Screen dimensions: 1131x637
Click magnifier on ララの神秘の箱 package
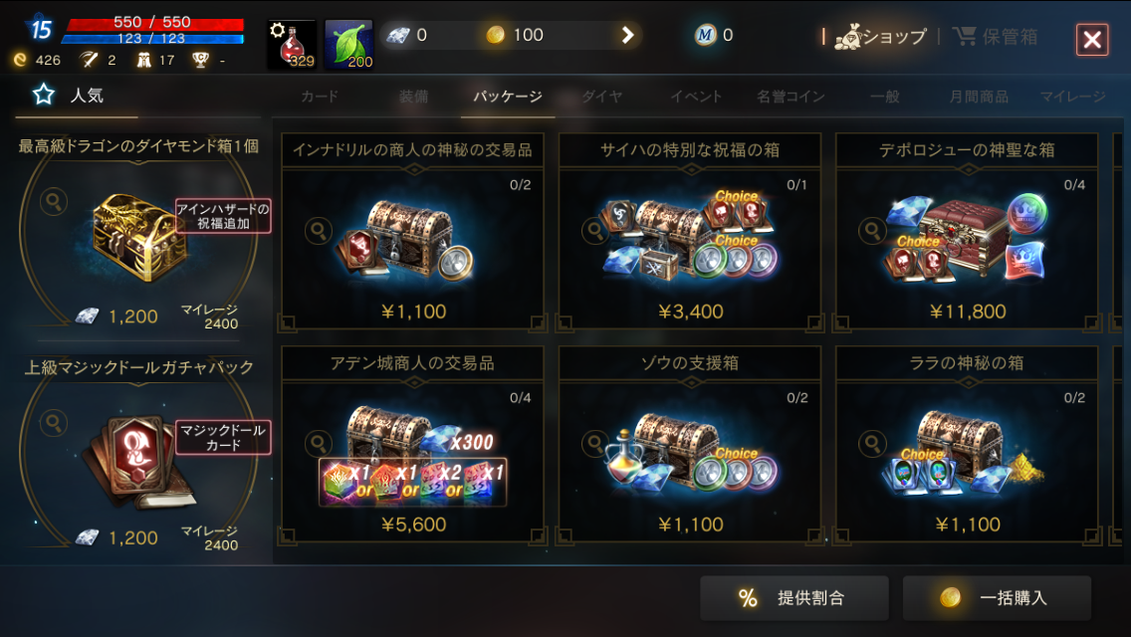872,444
